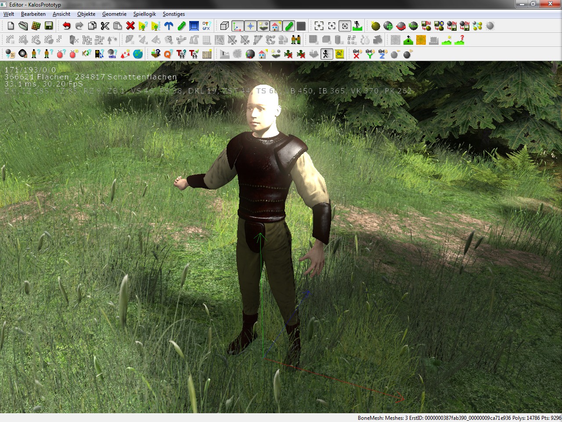Open the Geometrie menu
This screenshot has width=562, height=422.
(114, 14)
